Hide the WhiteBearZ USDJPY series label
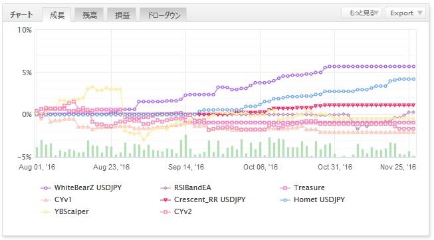 pyautogui.click(x=88, y=187)
